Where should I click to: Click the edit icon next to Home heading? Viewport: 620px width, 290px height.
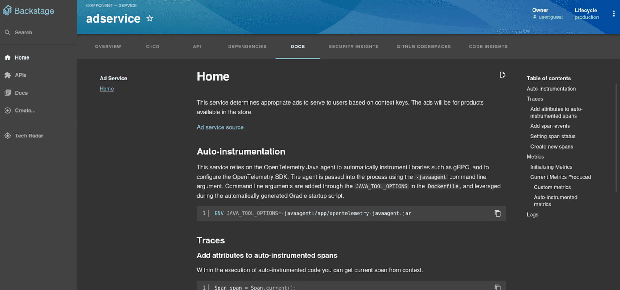pos(502,75)
